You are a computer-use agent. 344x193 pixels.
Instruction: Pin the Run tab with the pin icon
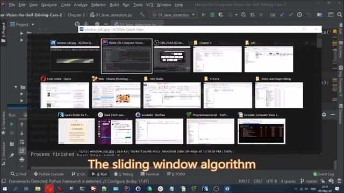[12, 155]
